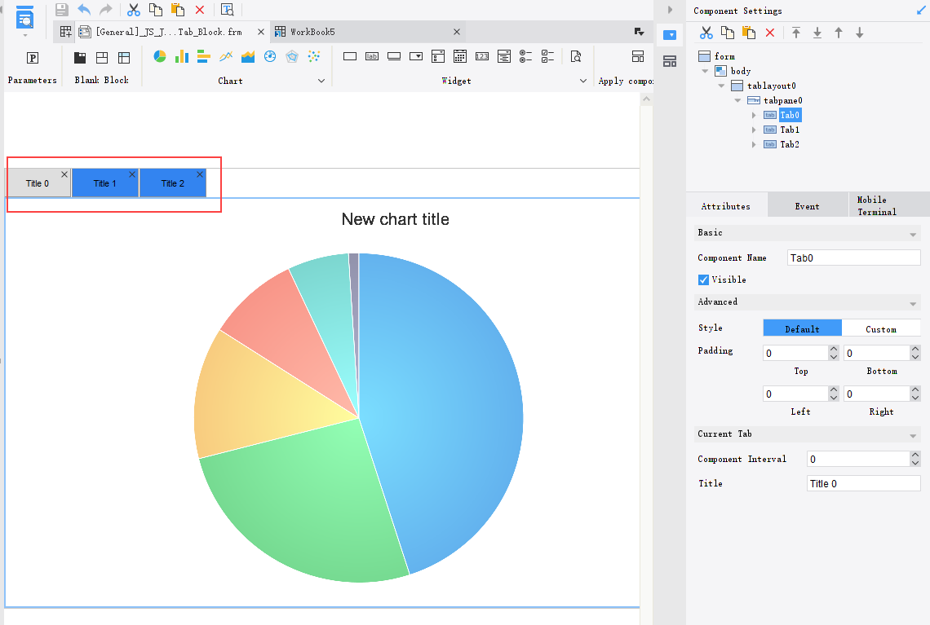The width and height of the screenshot is (930, 625).
Task: Redo the last undone action
Action: 105,10
